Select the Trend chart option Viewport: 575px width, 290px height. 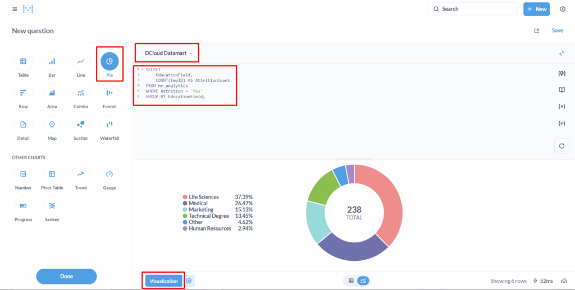click(81, 174)
